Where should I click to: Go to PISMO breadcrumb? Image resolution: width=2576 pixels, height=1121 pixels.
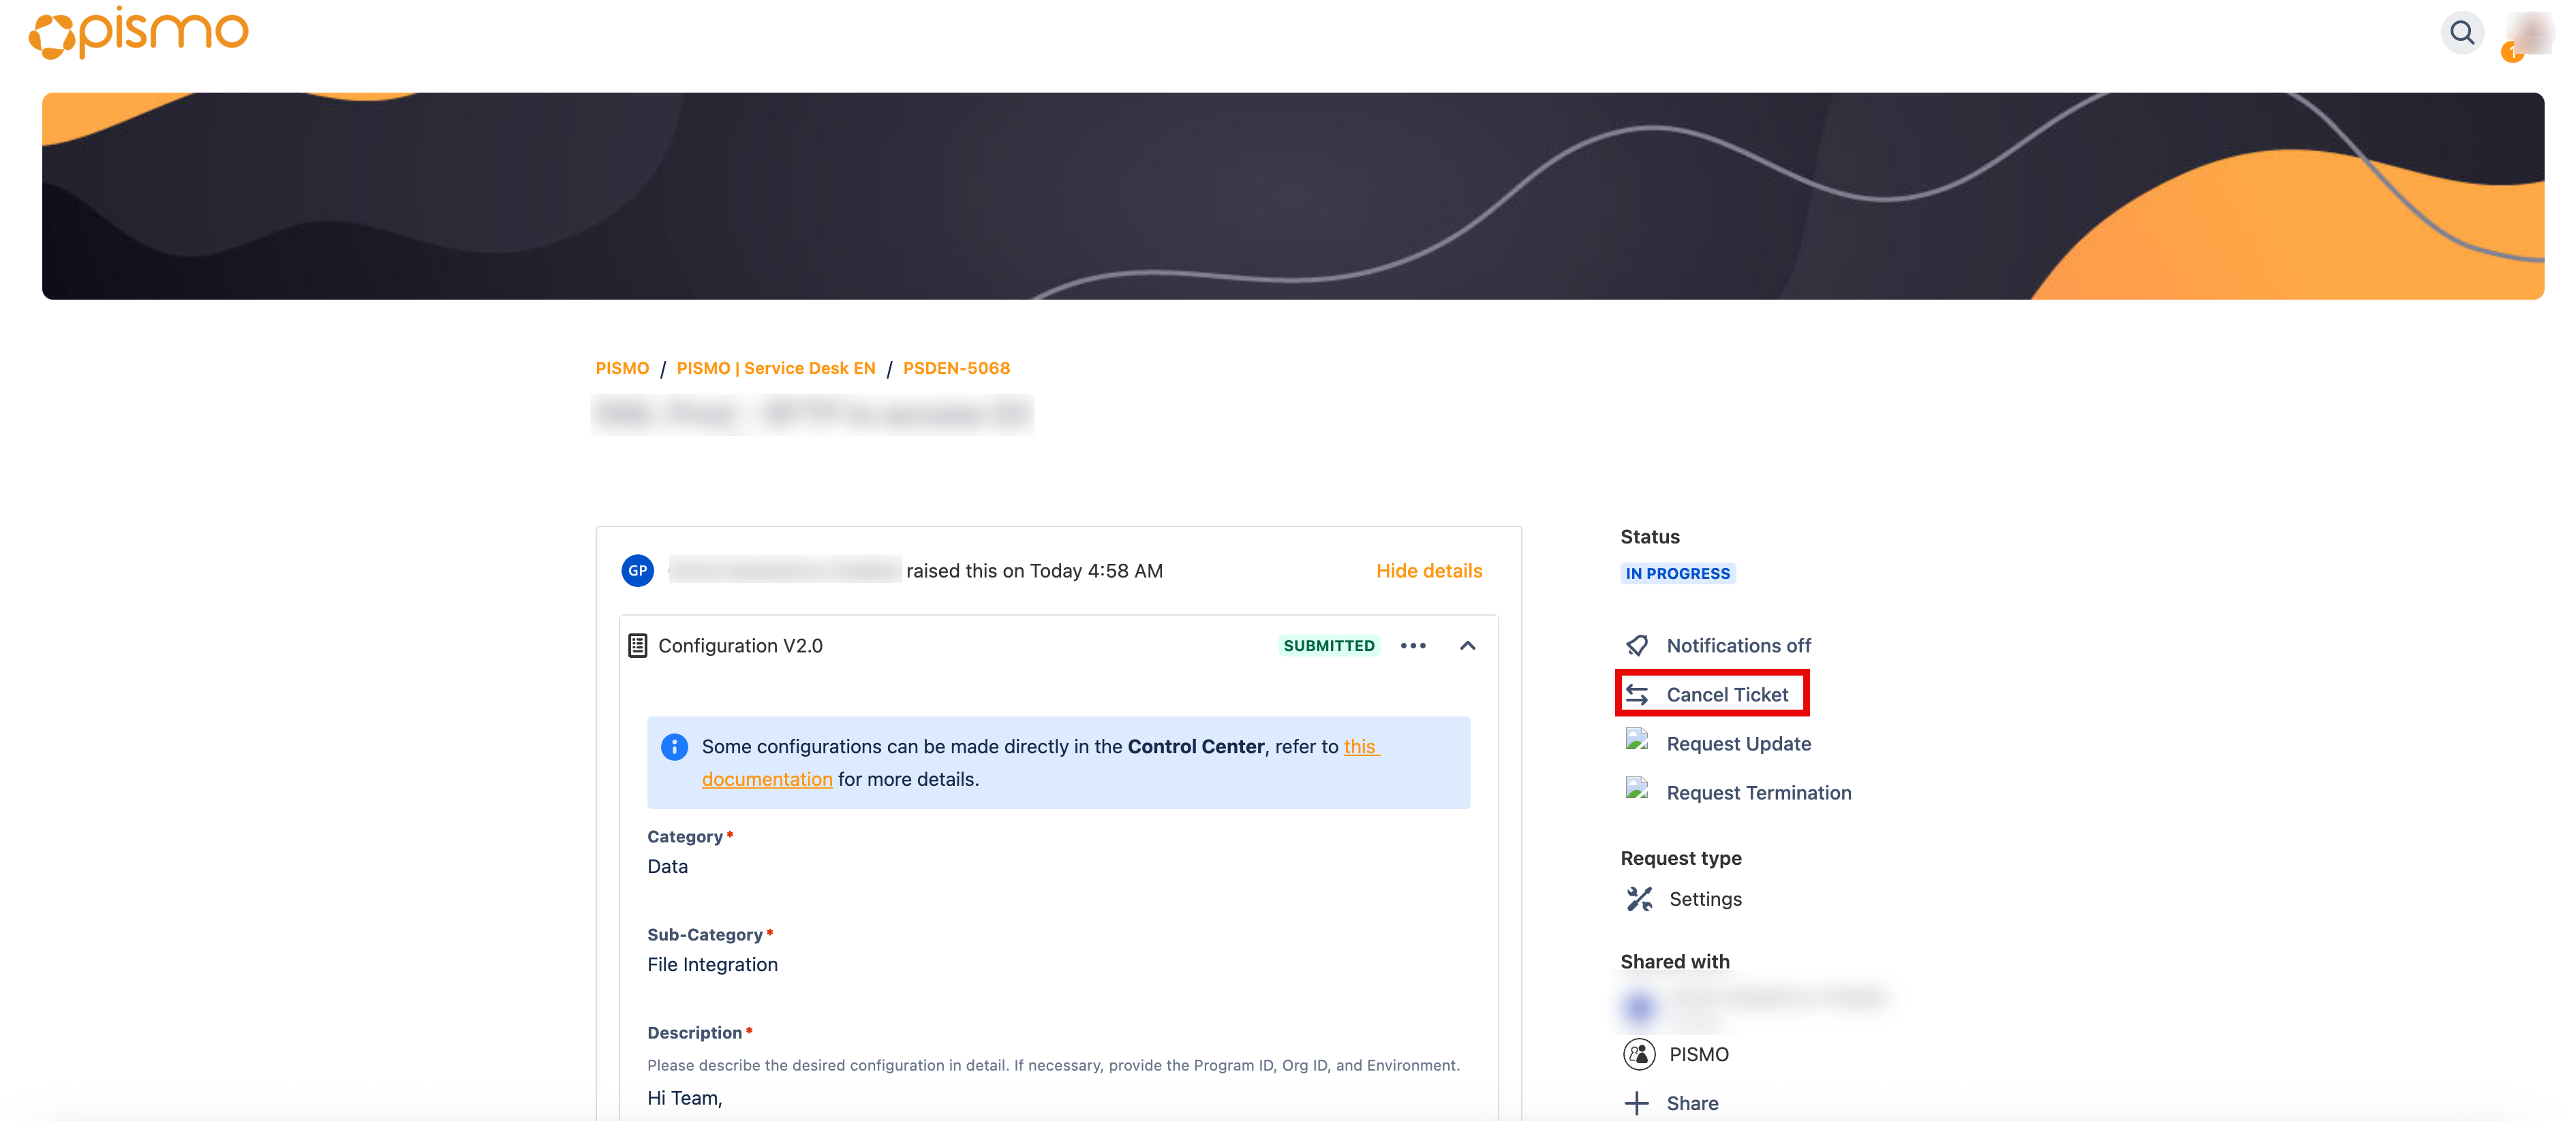(622, 368)
